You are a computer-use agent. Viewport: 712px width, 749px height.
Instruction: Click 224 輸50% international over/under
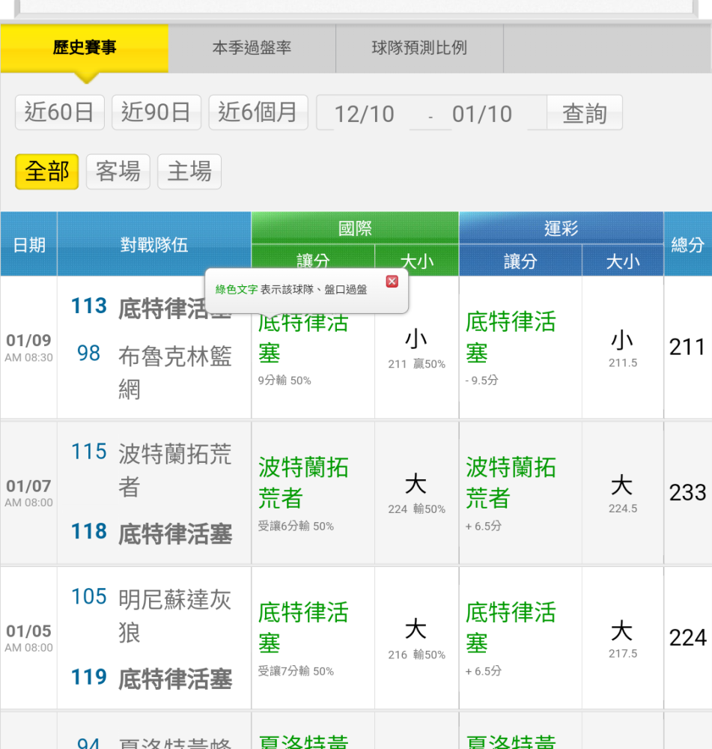[x=416, y=509]
